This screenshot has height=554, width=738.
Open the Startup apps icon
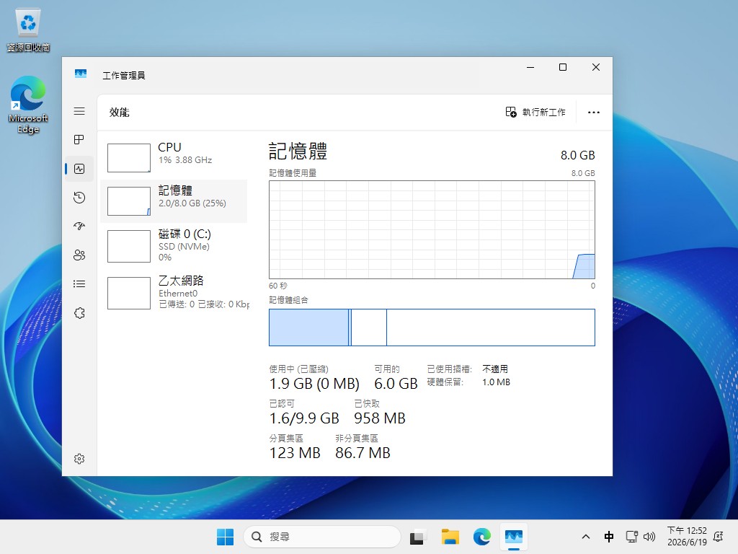point(79,226)
